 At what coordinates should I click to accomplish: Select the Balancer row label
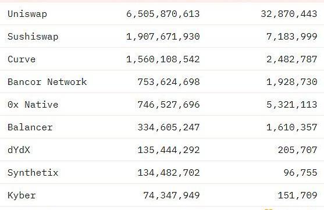[x=30, y=127]
